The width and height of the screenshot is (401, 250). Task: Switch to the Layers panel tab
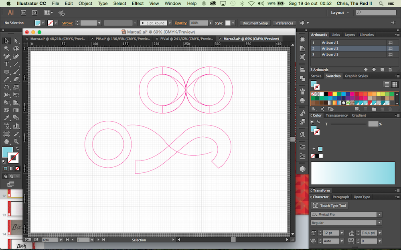tap(350, 35)
